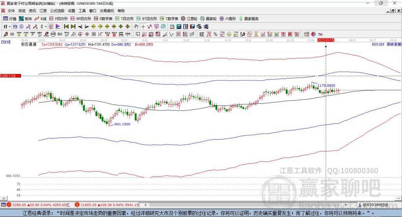Open the P四方形 tool
Viewport: 402px width, 217px height.
[x=58, y=19]
